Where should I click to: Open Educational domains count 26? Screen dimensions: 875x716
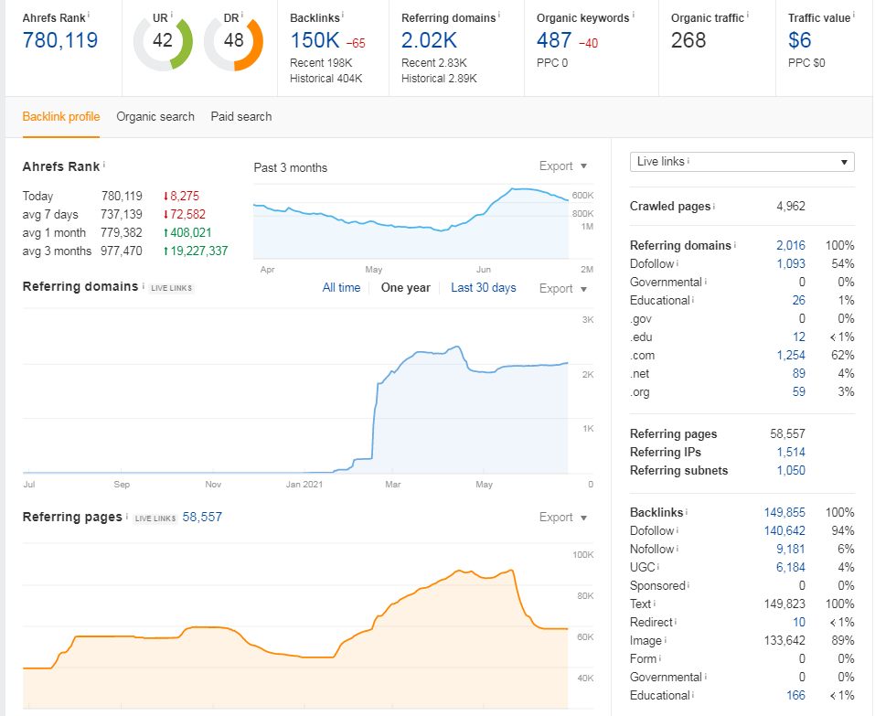pos(798,300)
